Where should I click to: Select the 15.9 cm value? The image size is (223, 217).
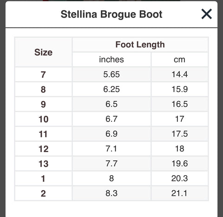(x=179, y=89)
